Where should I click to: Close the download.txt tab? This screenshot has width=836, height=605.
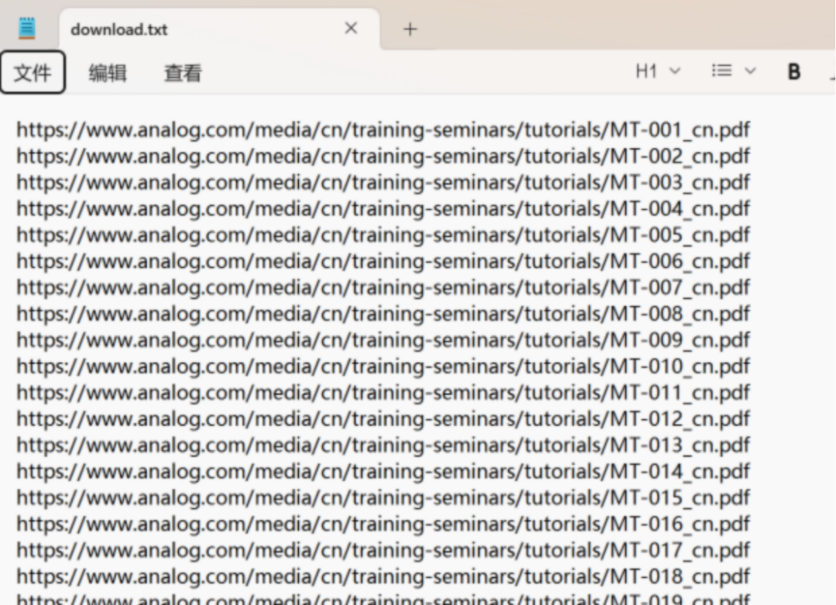[x=351, y=29]
